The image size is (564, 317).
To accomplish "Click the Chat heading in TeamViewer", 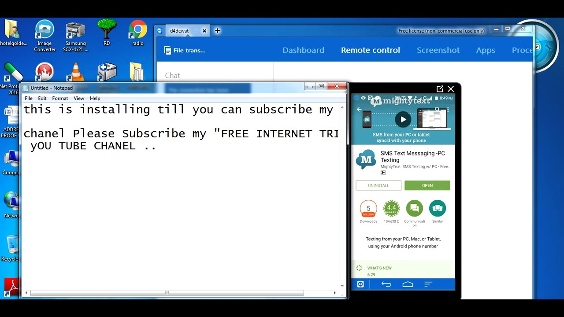I will (172, 76).
